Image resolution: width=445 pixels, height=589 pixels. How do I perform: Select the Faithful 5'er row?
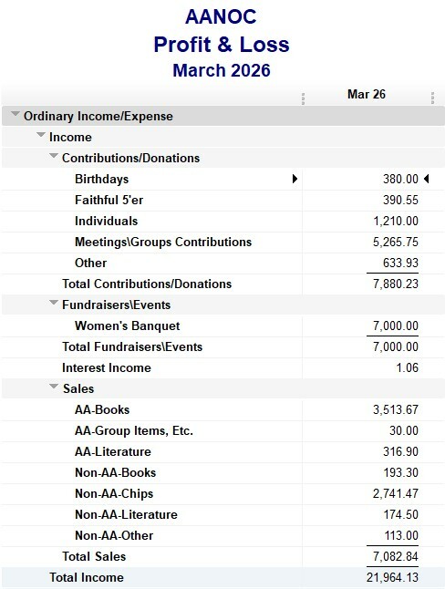(222, 201)
